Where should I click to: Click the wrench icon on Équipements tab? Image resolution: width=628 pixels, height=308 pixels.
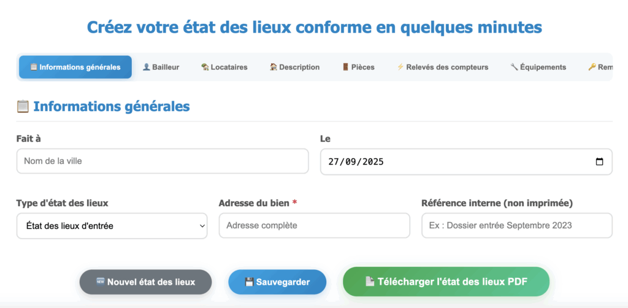[x=514, y=67]
